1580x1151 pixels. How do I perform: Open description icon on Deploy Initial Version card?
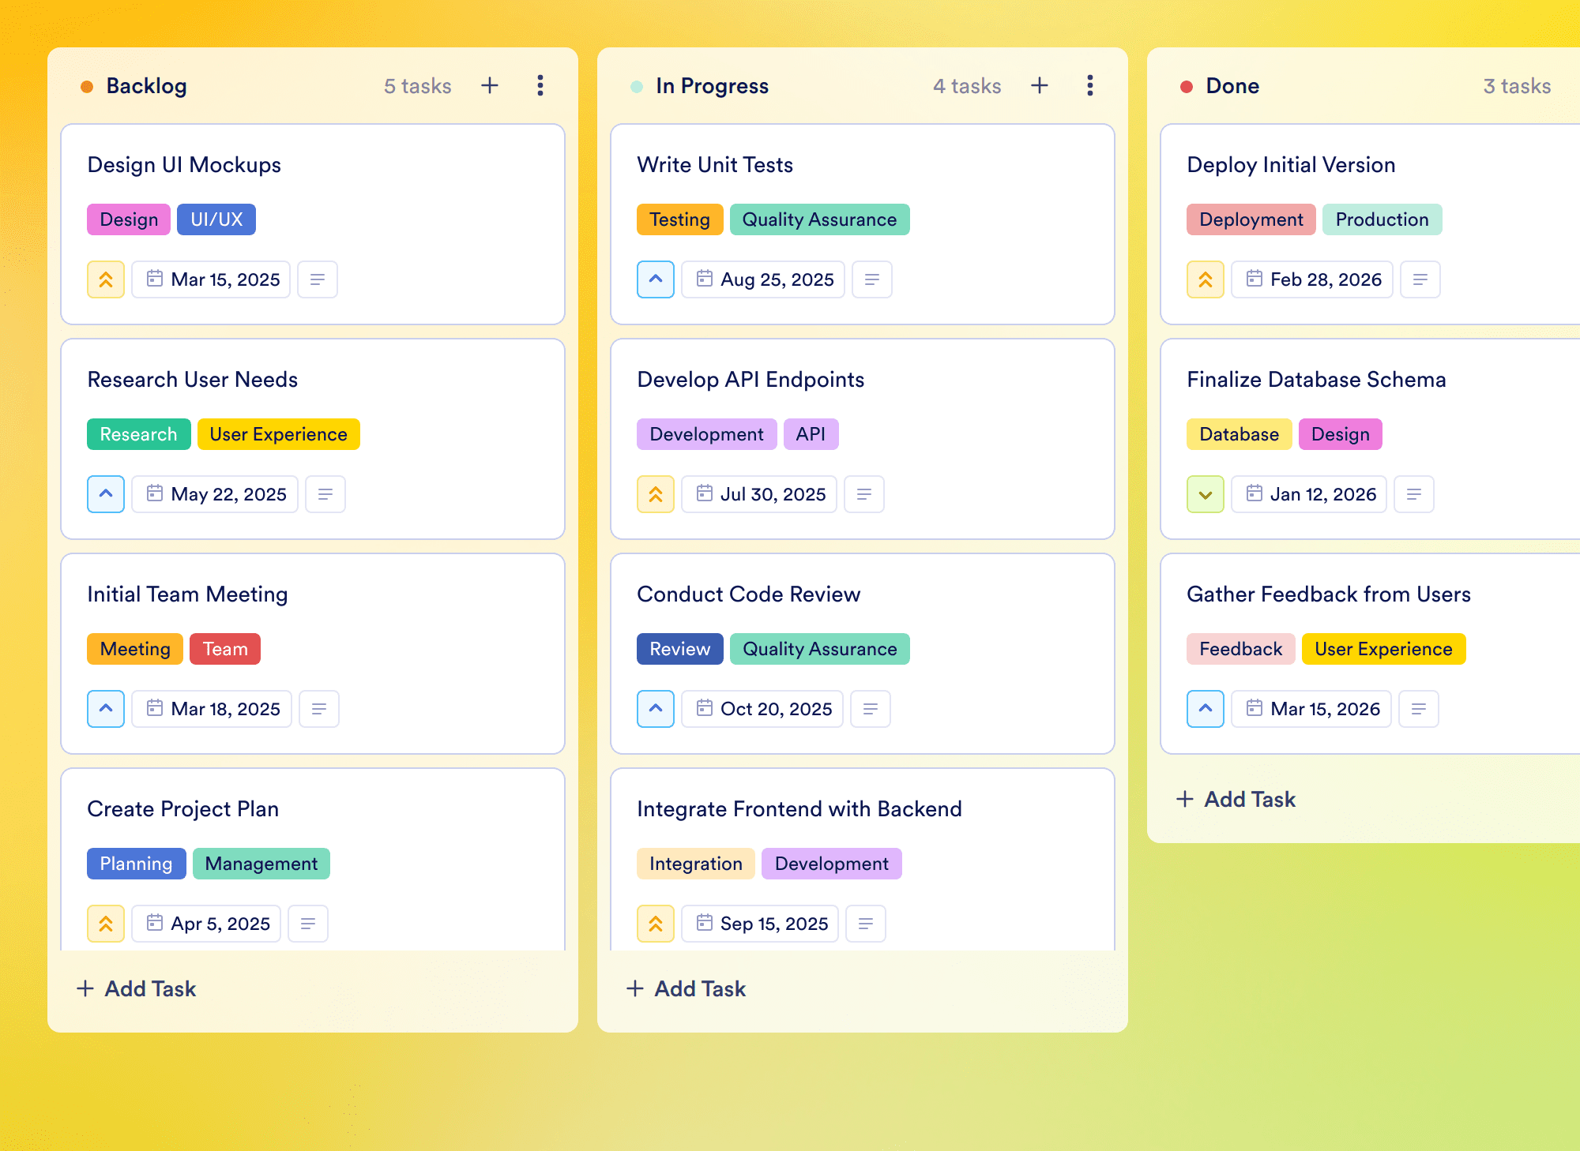[x=1420, y=279]
